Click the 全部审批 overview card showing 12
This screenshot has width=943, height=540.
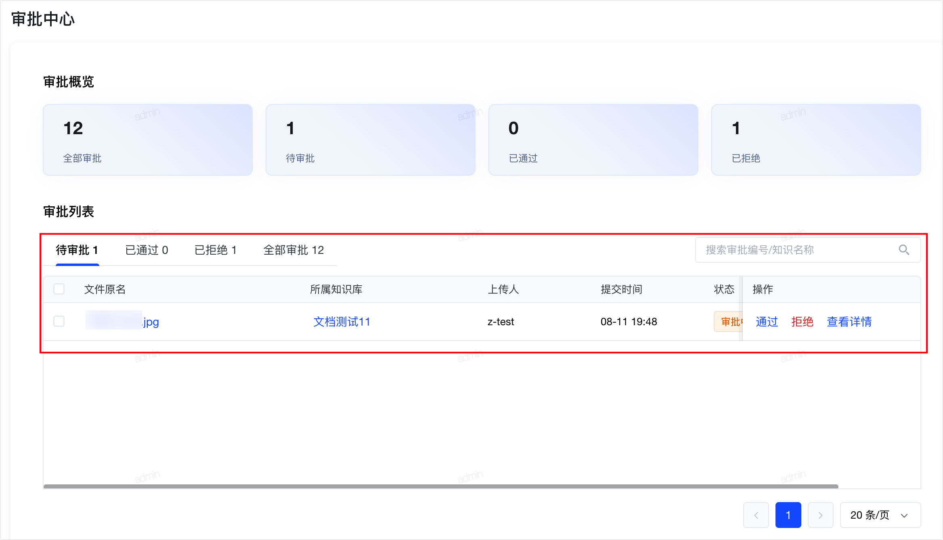click(x=148, y=140)
